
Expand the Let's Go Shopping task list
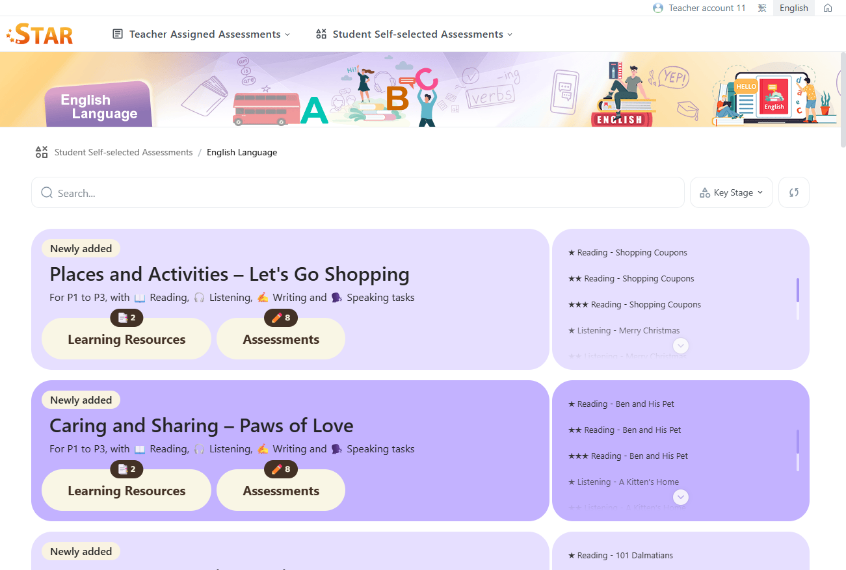tap(681, 346)
